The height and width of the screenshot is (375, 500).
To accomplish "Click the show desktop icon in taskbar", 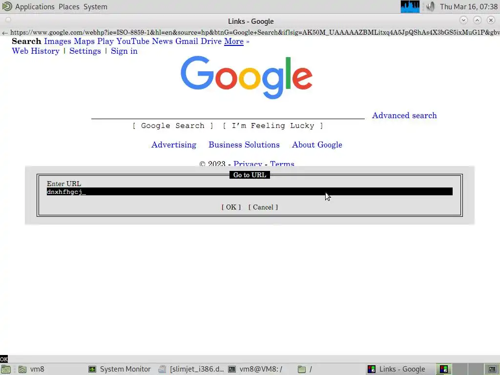I will tap(6, 369).
